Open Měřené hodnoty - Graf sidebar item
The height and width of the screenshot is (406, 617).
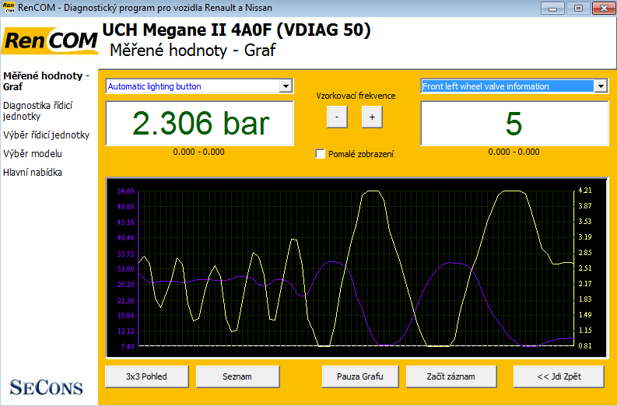pyautogui.click(x=46, y=81)
